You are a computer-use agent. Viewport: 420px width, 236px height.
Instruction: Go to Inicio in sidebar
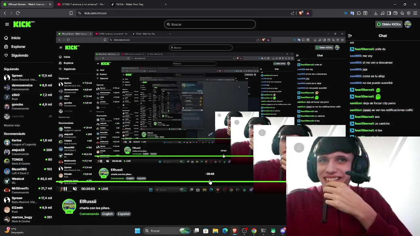(12, 38)
